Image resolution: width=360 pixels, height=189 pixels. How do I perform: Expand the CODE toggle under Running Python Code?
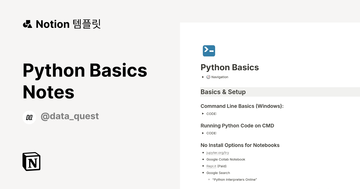(x=203, y=133)
